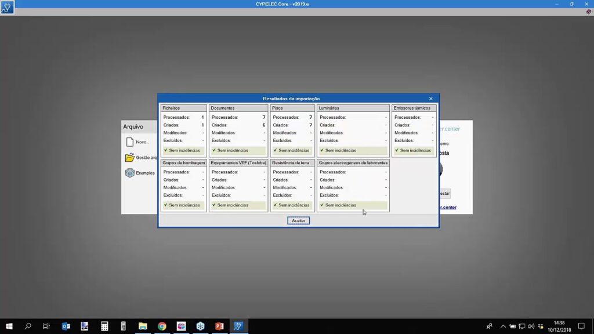The image size is (594, 334).
Task: Click the CYPELEC logo in title bar
Action: point(7,7)
